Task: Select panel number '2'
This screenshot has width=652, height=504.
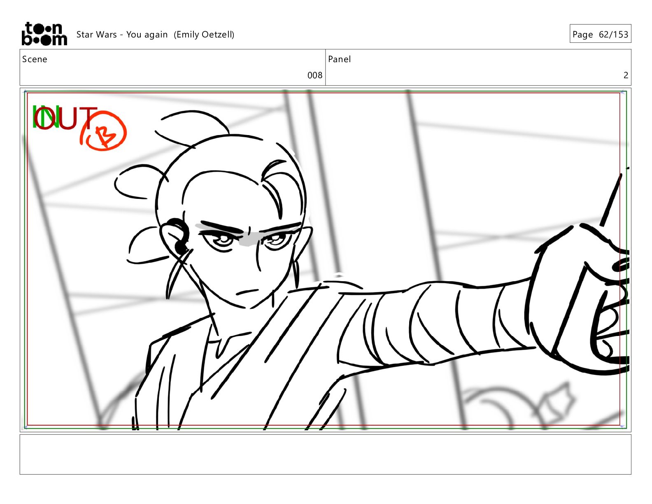Action: (x=626, y=75)
